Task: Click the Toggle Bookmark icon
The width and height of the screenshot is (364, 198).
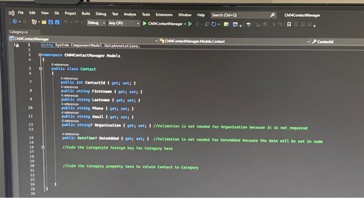Action: click(x=289, y=24)
